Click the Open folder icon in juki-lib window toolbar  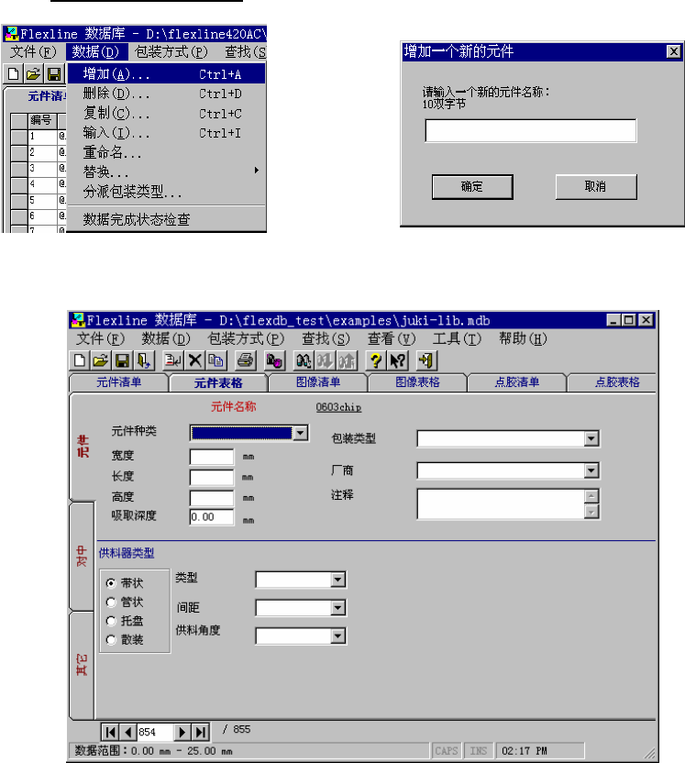click(101, 360)
